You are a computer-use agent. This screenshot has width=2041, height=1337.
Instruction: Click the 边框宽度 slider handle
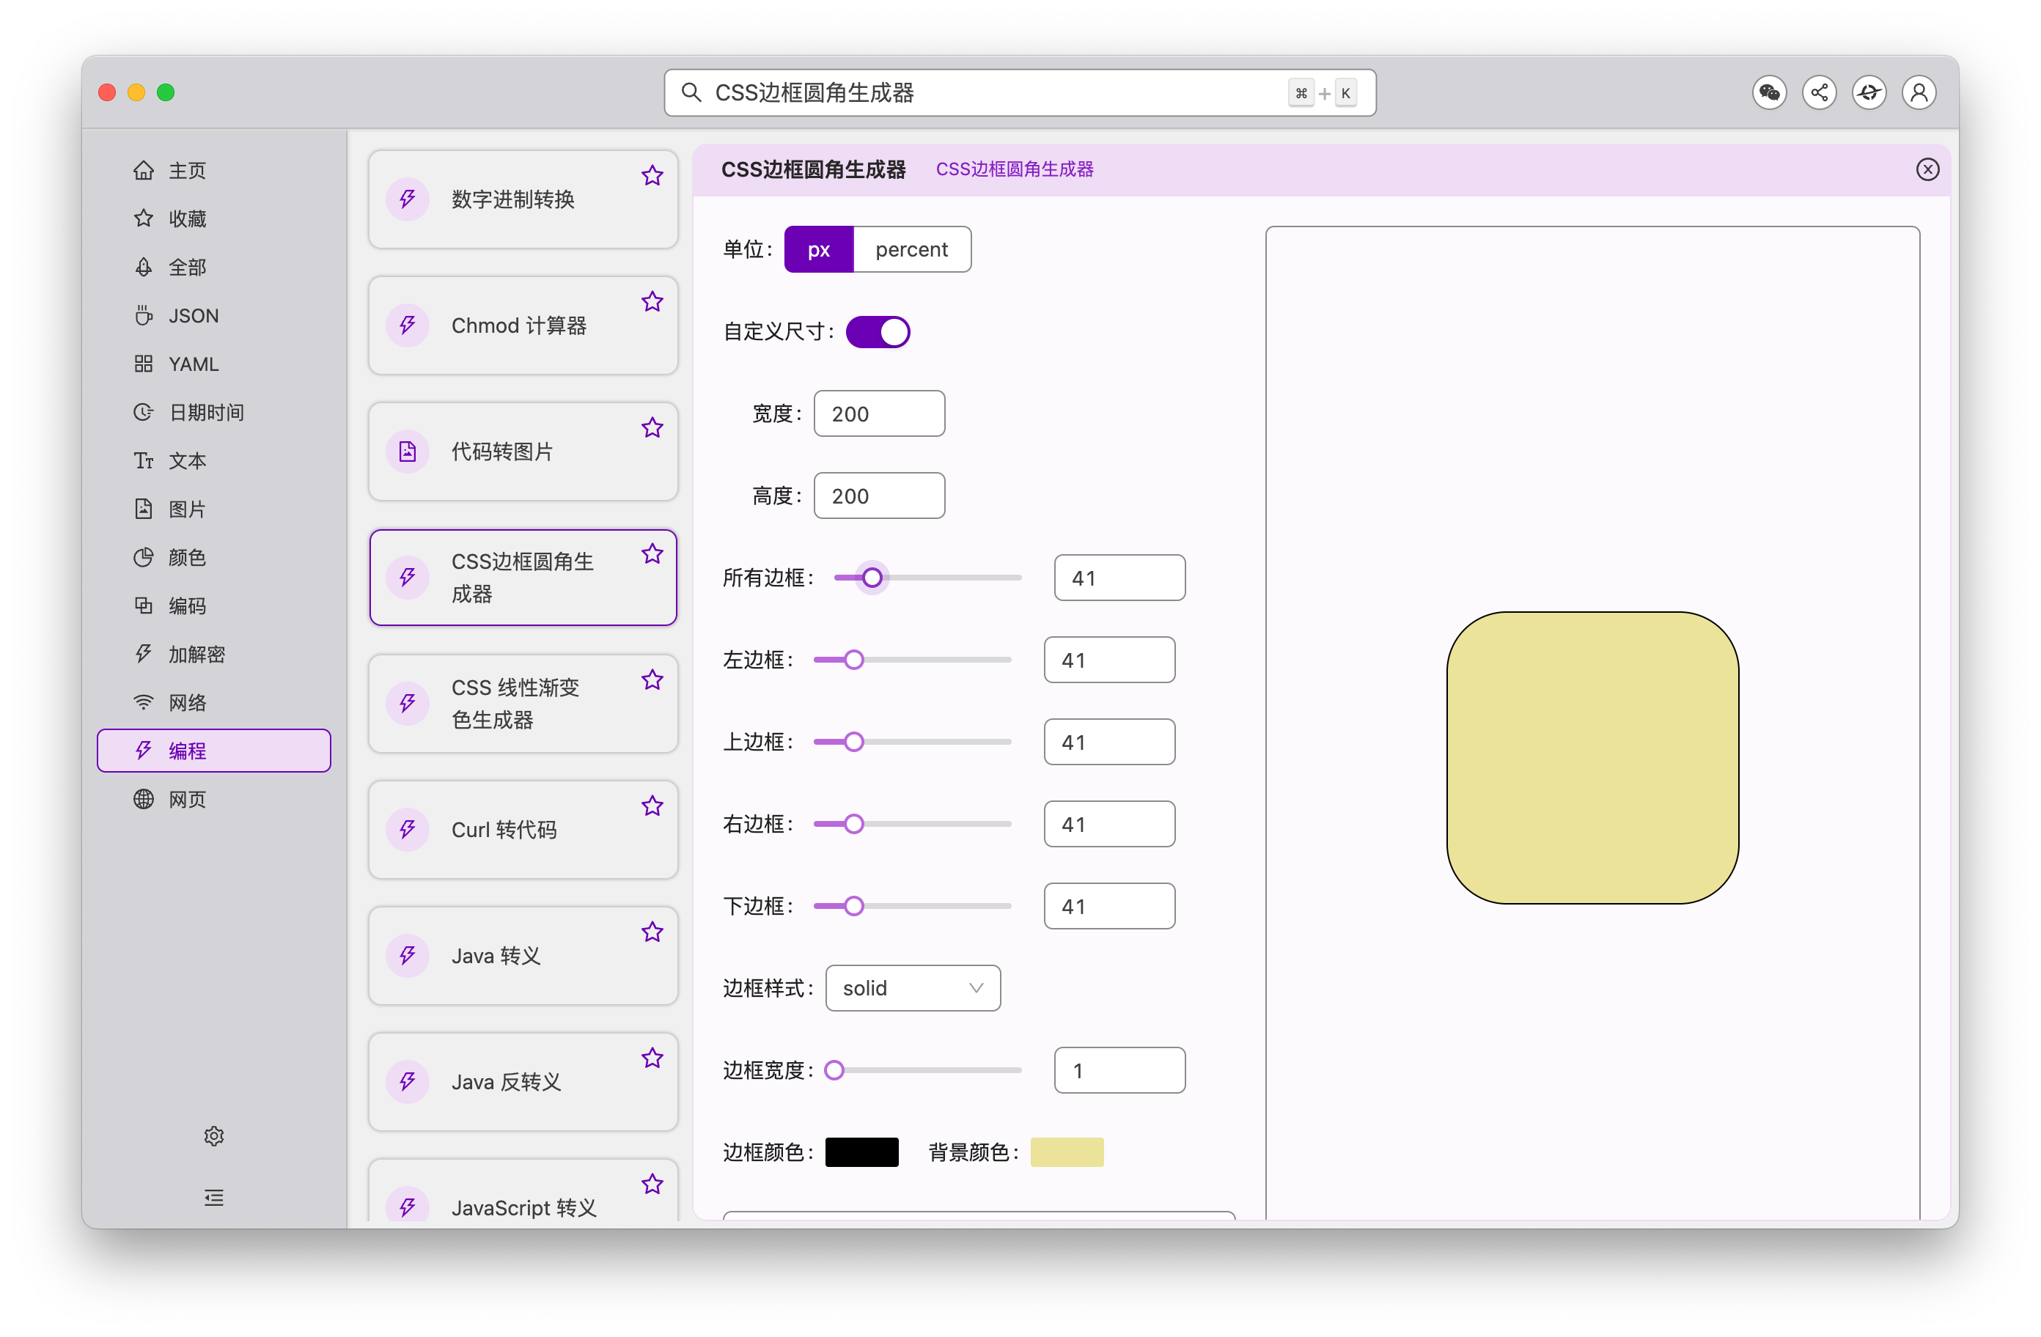pyautogui.click(x=834, y=1070)
